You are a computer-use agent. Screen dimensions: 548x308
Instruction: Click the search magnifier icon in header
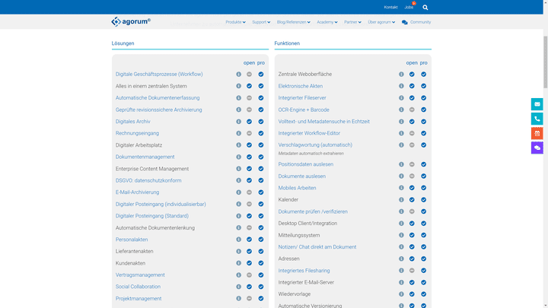[x=425, y=8]
